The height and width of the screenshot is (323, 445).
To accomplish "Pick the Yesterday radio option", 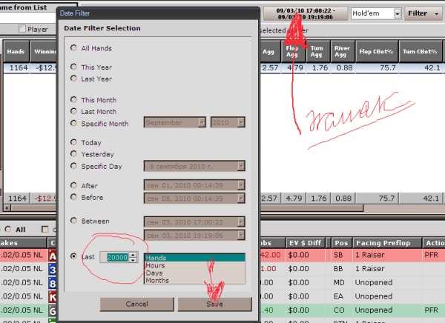I will (73, 153).
